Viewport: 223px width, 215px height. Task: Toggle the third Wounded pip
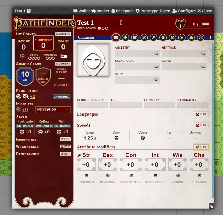click(x=53, y=58)
